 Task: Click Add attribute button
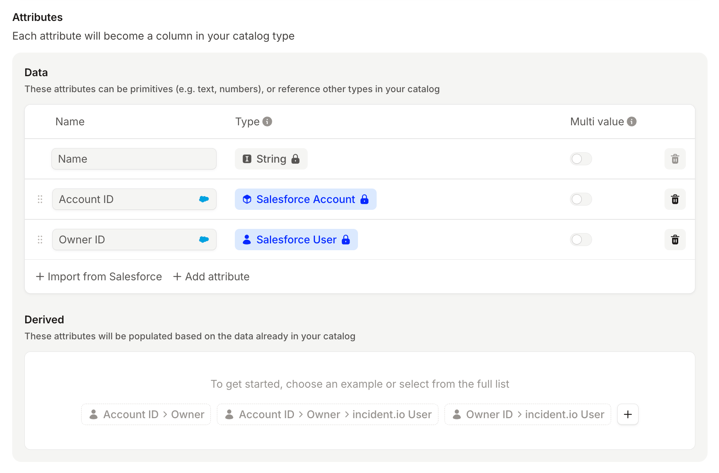pyautogui.click(x=211, y=276)
